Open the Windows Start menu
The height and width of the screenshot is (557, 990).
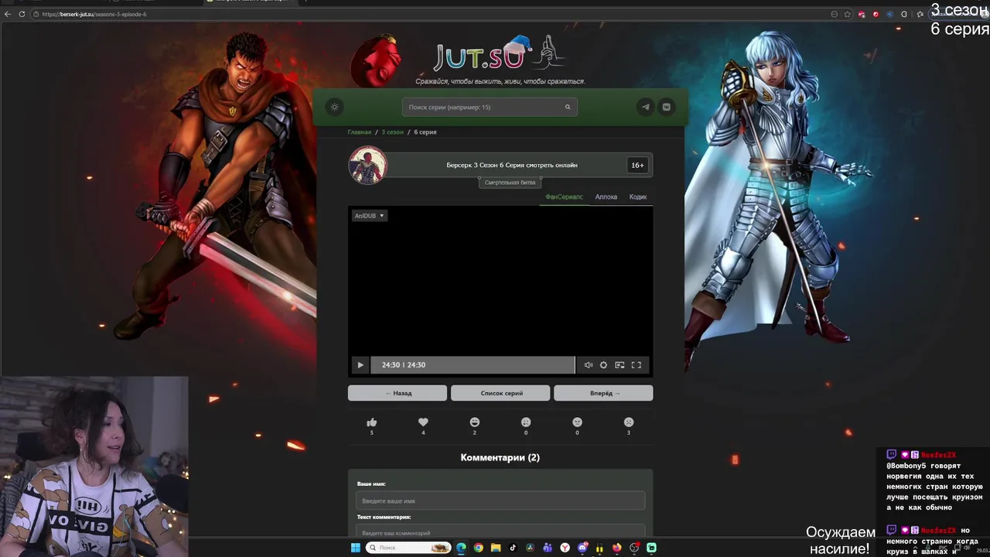(356, 548)
